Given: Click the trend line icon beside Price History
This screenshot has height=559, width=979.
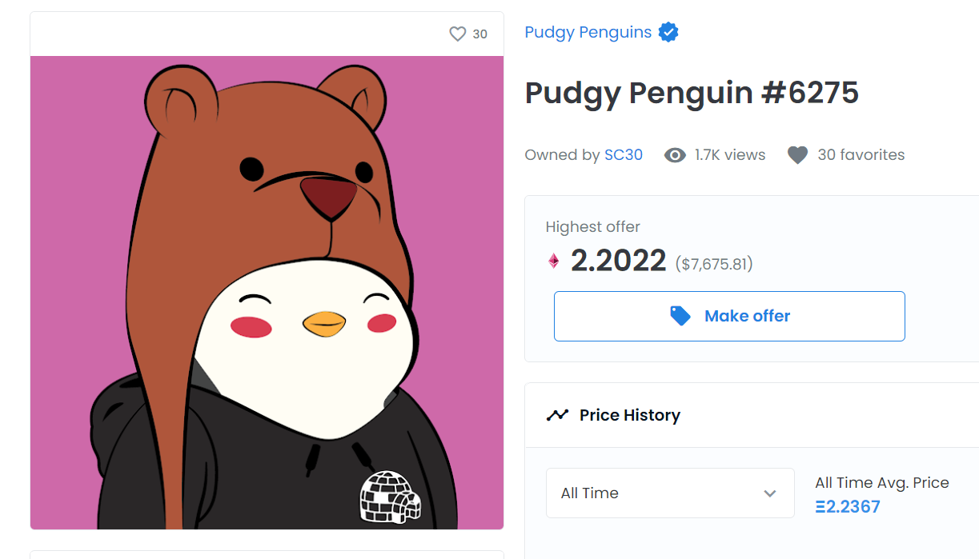Looking at the screenshot, I should (557, 415).
